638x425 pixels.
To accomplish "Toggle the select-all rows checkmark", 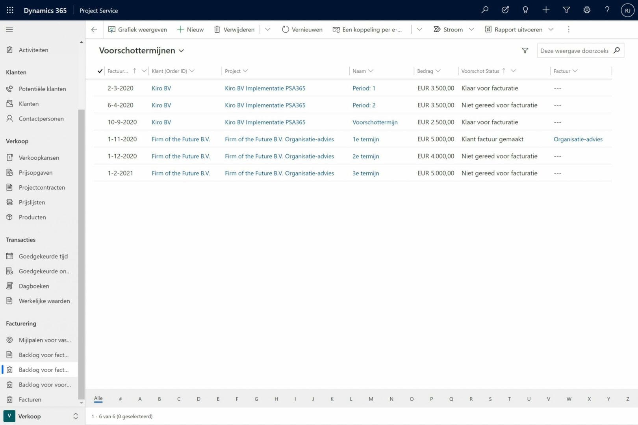I will click(100, 71).
